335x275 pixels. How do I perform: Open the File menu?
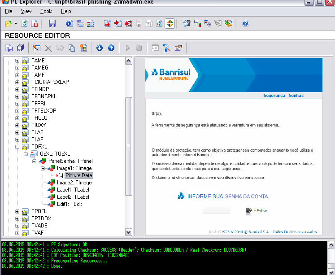click(x=9, y=11)
